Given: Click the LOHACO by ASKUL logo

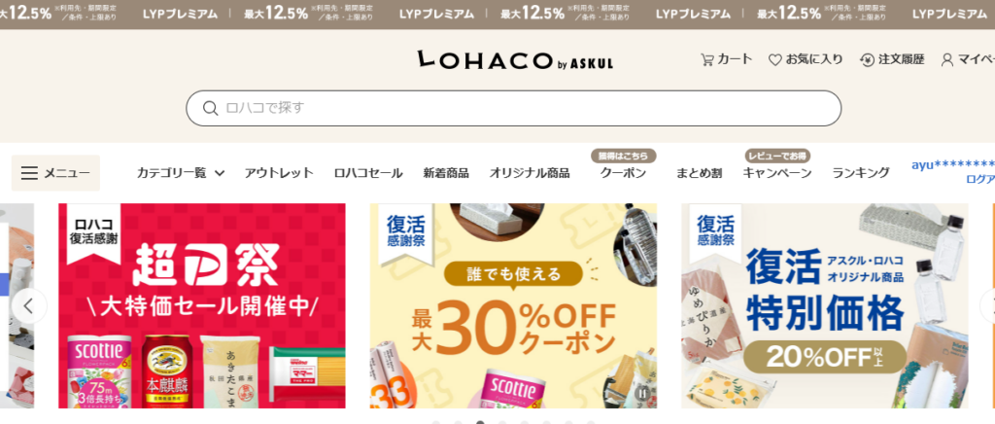Looking at the screenshot, I should click(x=515, y=60).
